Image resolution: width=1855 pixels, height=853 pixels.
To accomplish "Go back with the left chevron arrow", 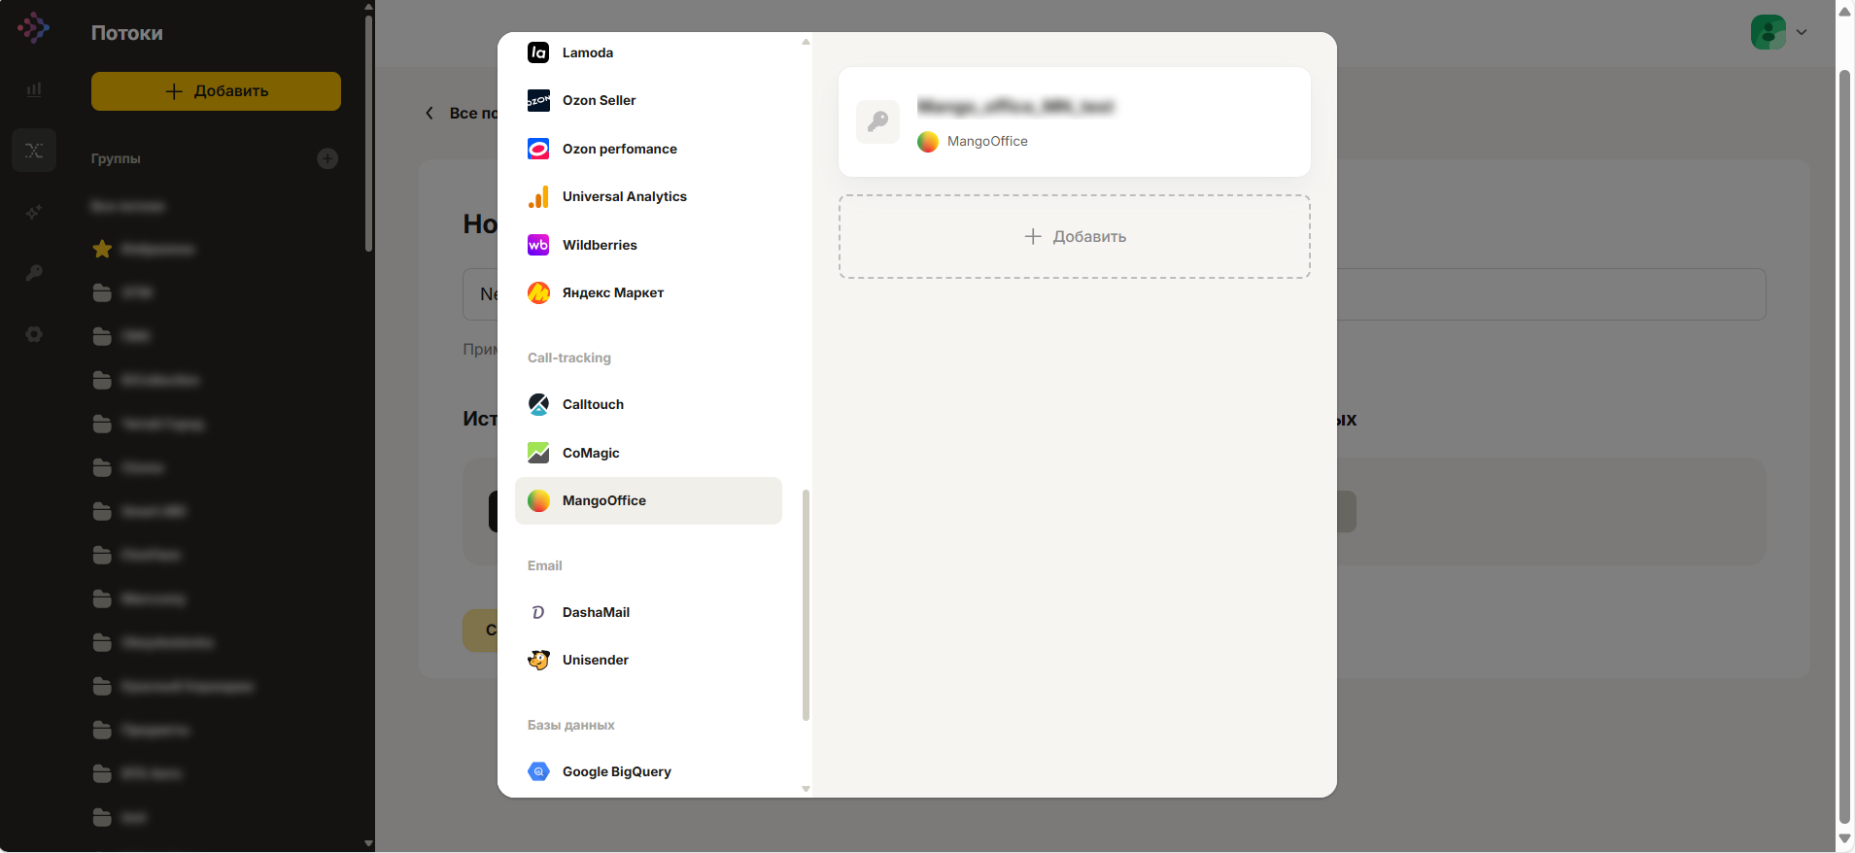I will click(429, 113).
